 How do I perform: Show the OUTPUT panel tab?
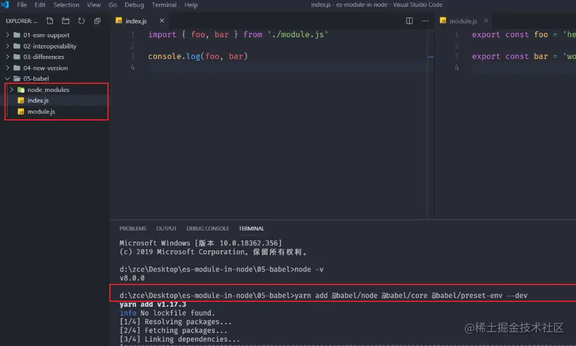pos(166,229)
